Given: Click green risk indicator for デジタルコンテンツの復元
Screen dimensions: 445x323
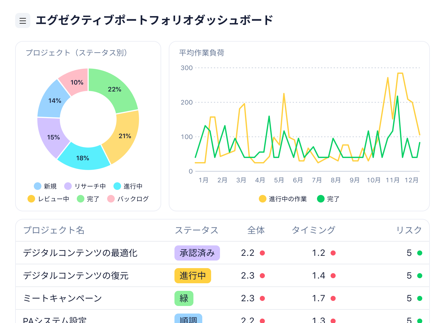Looking at the screenshot, I should point(420,276).
